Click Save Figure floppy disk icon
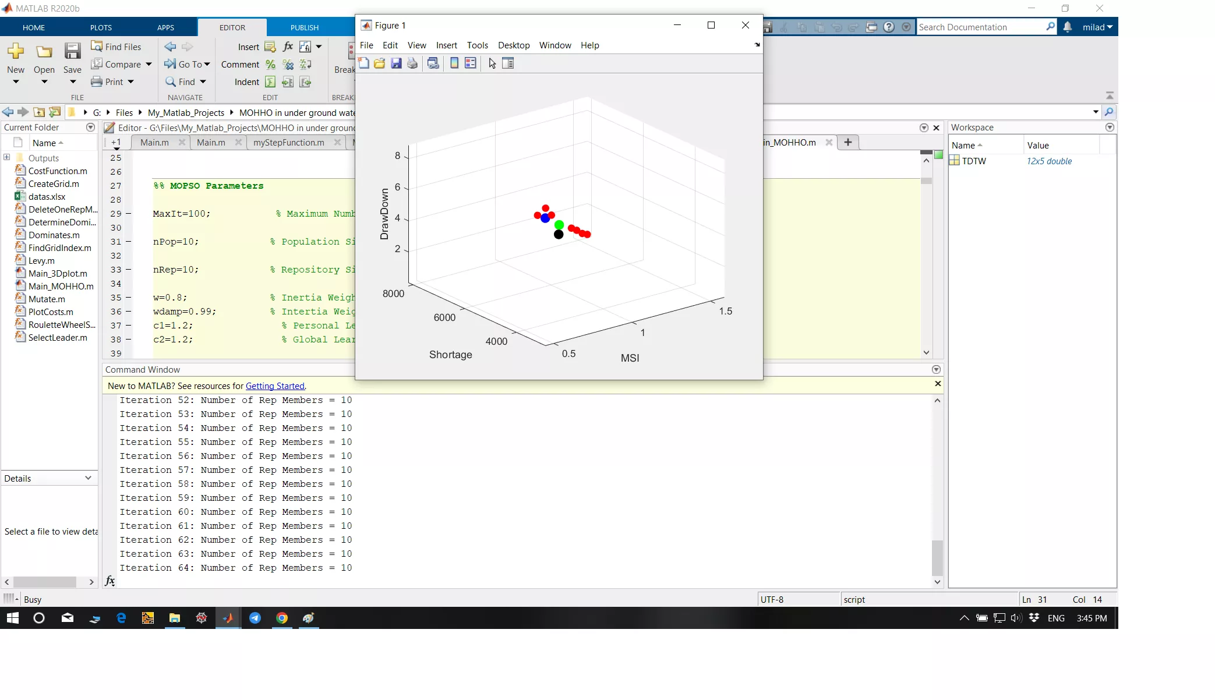The image size is (1215, 700). click(x=396, y=63)
